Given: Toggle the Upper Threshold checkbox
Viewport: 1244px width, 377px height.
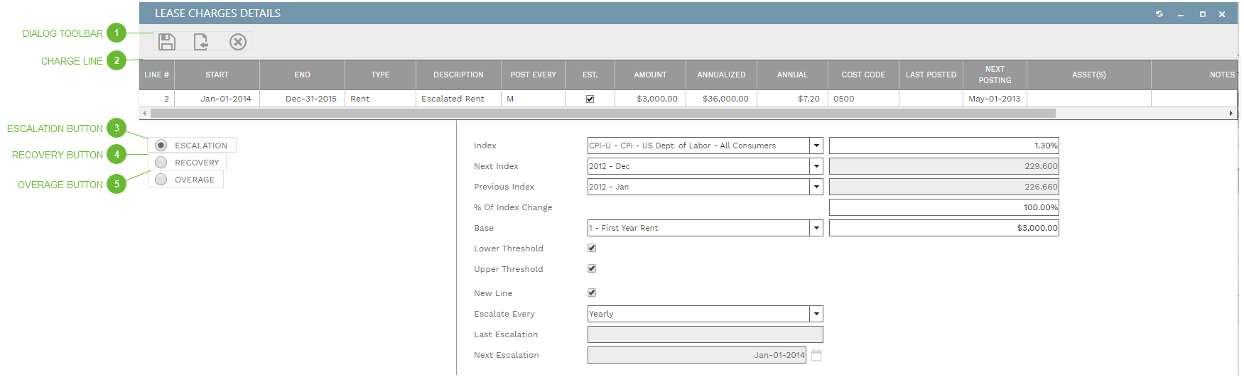Looking at the screenshot, I should coord(592,268).
